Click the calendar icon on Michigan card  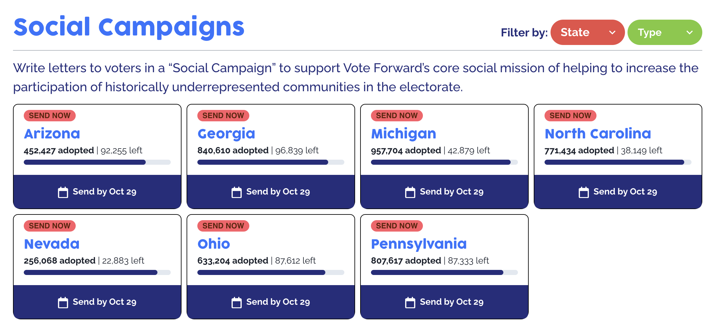click(410, 192)
